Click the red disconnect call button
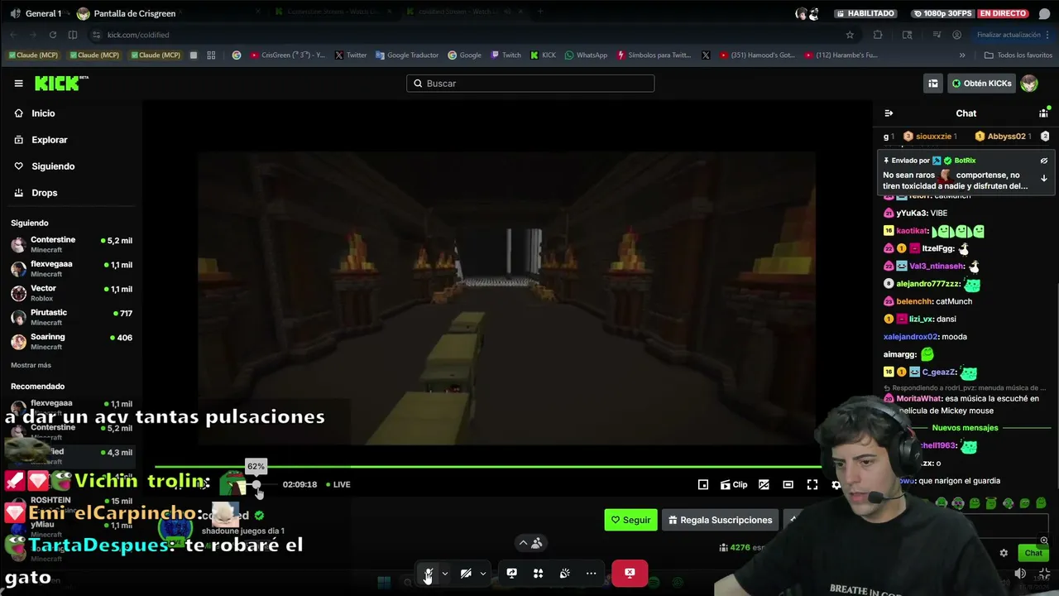 [630, 573]
